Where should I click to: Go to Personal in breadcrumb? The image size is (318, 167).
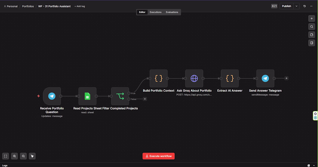tap(11, 6)
